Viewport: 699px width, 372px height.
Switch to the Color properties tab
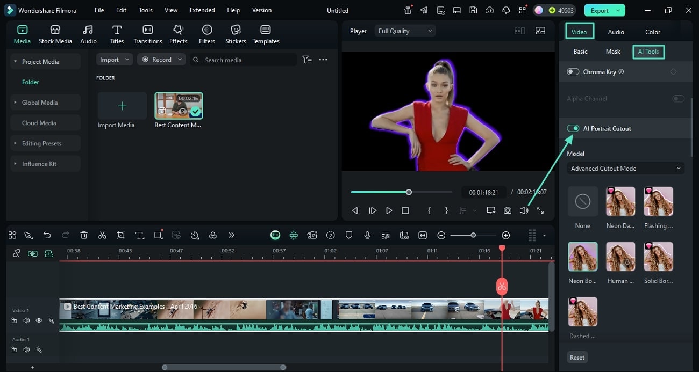[x=653, y=32]
